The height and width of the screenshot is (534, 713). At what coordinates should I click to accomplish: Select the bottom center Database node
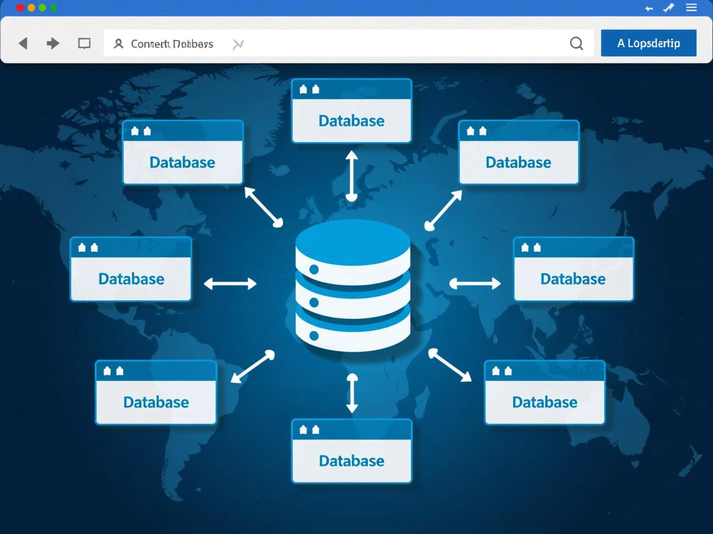(x=352, y=451)
